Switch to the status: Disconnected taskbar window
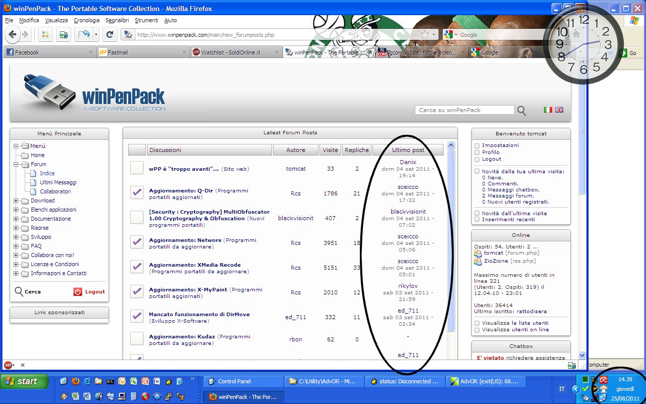Viewport: 646px width, 404px height. [x=405, y=381]
